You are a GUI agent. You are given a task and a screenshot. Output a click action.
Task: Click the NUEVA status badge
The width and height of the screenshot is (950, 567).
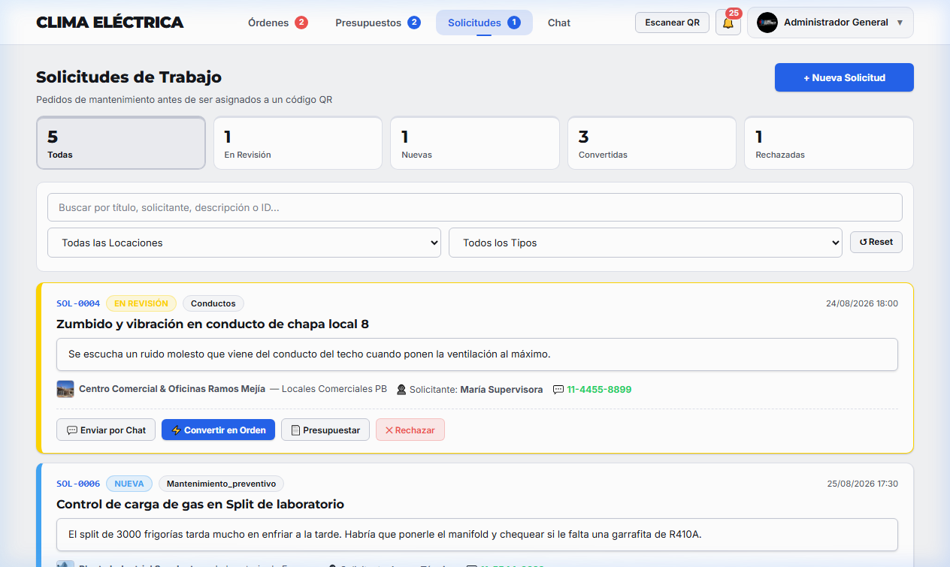(x=129, y=484)
